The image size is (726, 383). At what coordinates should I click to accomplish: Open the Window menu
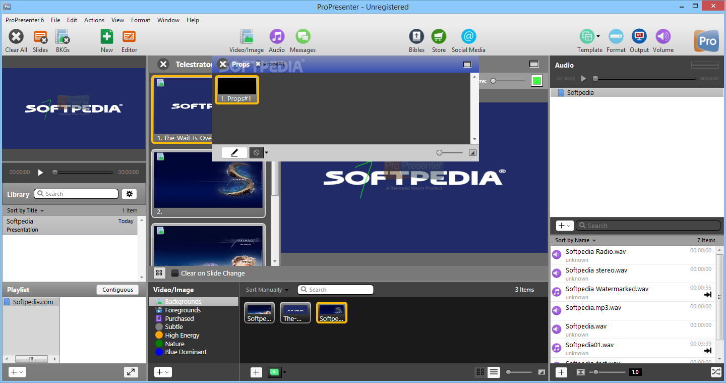tap(168, 20)
